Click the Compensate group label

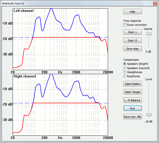(x=131, y=60)
